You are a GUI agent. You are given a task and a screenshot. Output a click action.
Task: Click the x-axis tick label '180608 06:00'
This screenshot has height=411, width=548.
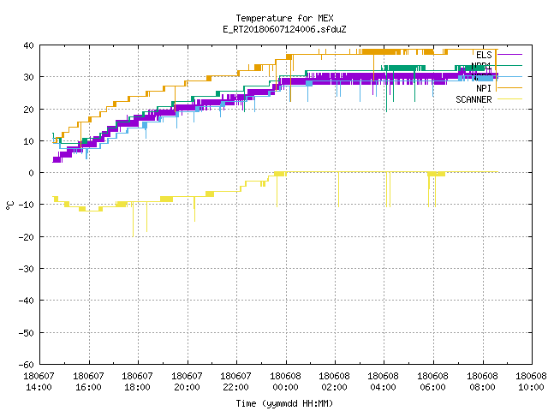(x=433, y=382)
